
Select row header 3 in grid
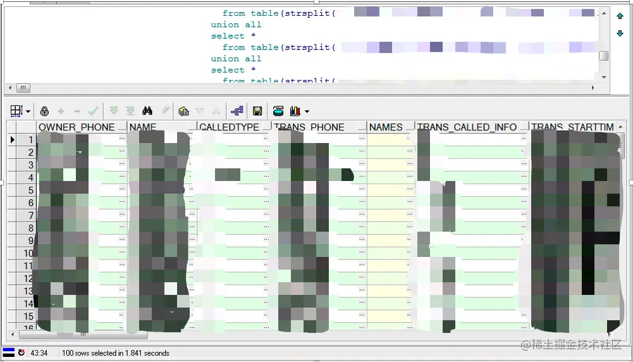pos(26,165)
